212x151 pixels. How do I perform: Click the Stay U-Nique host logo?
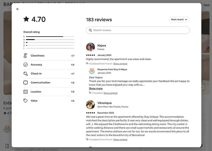[x=92, y=71]
